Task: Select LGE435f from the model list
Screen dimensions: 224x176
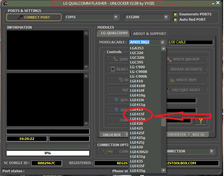Action: click(145, 166)
